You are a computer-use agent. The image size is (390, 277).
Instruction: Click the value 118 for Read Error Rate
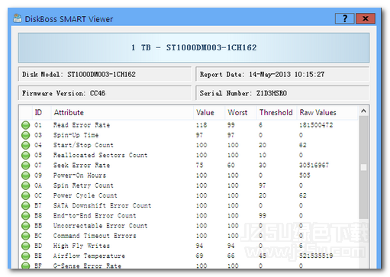click(x=201, y=125)
